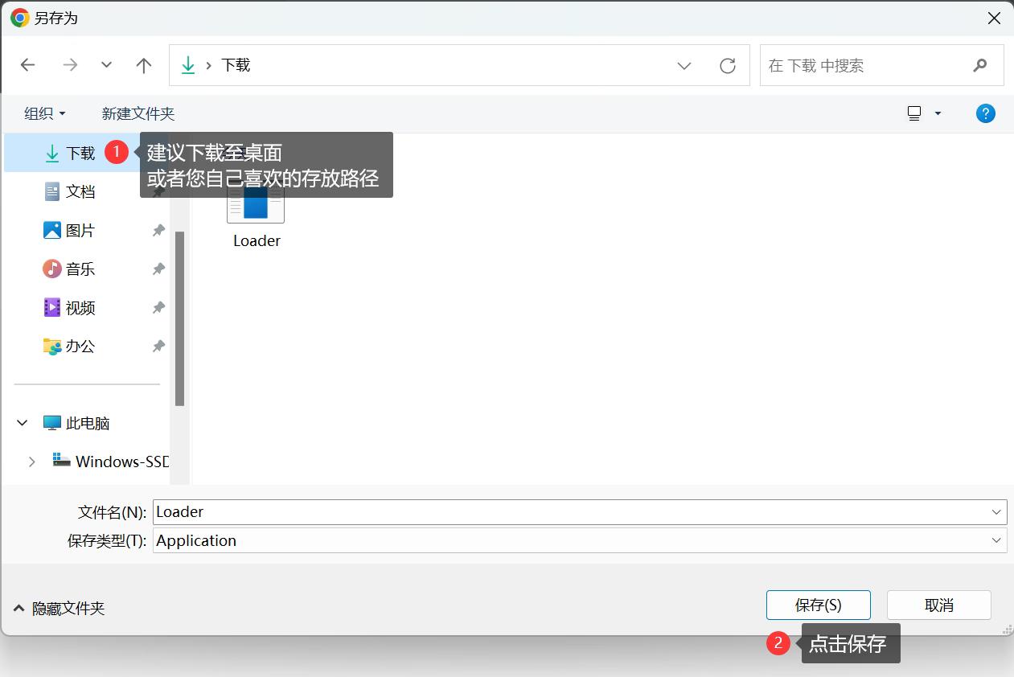This screenshot has height=677, width=1014.
Task: Collapse the 此电脑 tree node
Action: (x=22, y=422)
